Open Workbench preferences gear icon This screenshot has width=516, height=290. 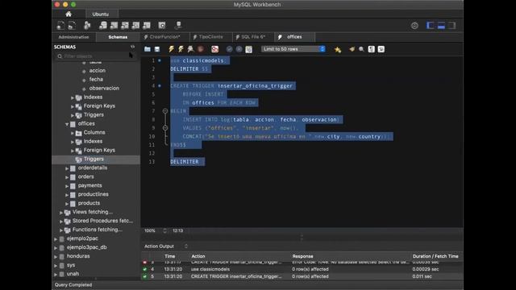414,25
